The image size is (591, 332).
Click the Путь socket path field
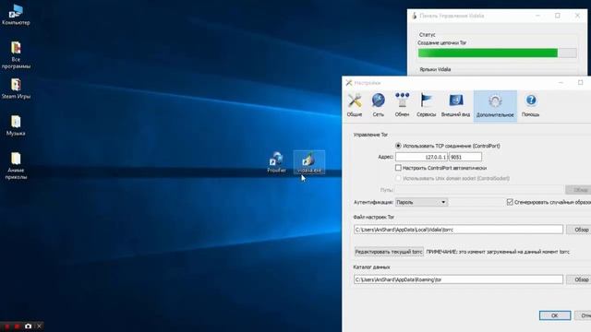tap(479, 190)
